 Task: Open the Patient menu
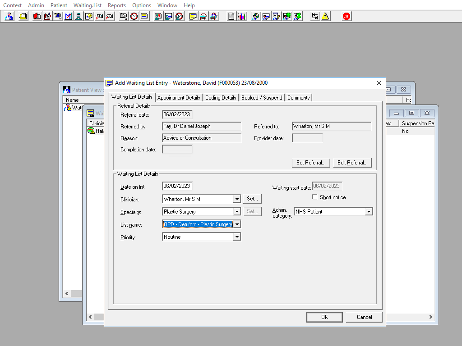(x=59, y=5)
